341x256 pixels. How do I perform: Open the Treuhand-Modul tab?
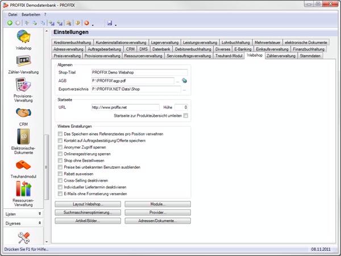point(229,56)
